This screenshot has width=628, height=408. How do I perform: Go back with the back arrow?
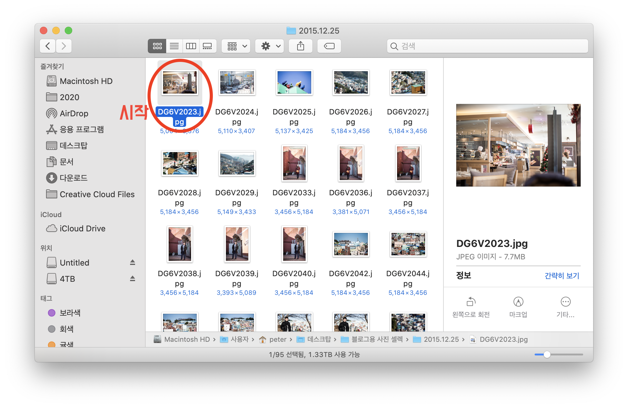[48, 46]
